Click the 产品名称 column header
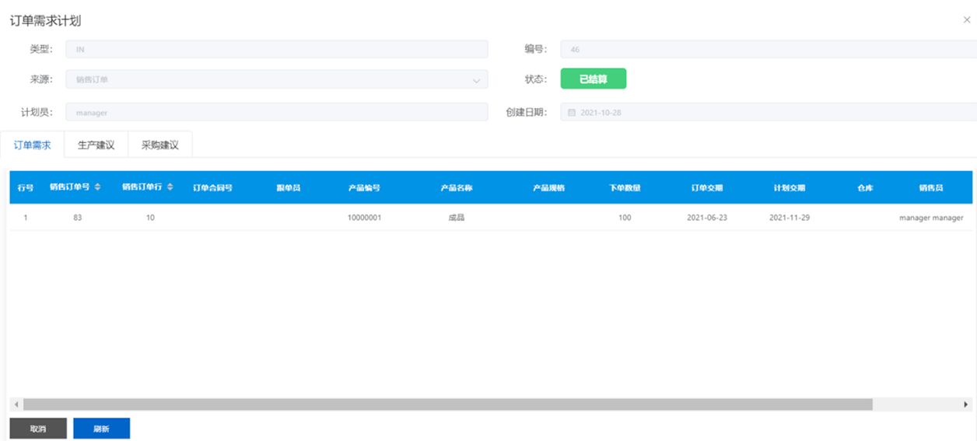Viewport: 977px width, 441px height. 457,188
